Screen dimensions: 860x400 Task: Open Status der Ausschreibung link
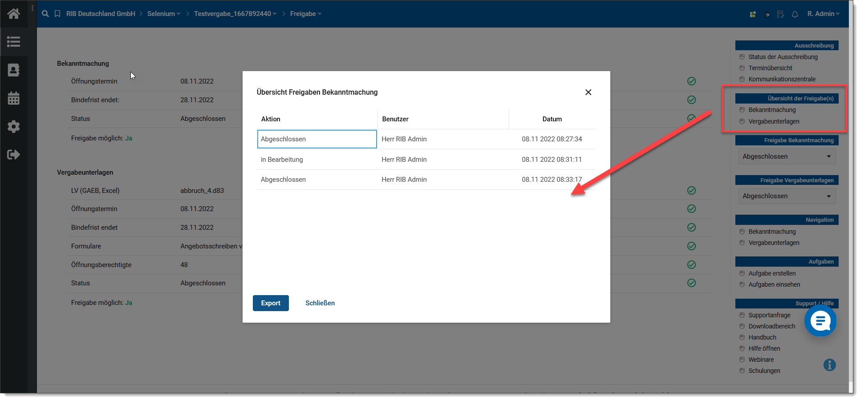(783, 57)
